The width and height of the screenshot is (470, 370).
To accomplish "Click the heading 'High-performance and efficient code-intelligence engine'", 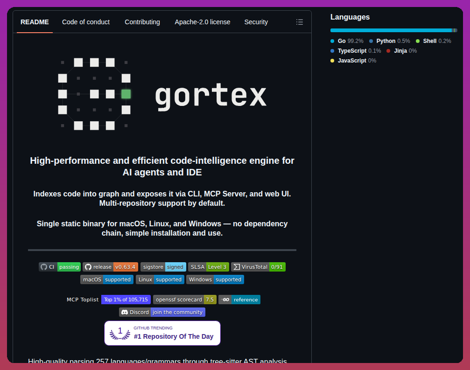I will point(162,166).
